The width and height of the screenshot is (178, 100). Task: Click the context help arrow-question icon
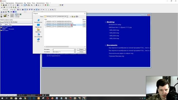point(62,5)
